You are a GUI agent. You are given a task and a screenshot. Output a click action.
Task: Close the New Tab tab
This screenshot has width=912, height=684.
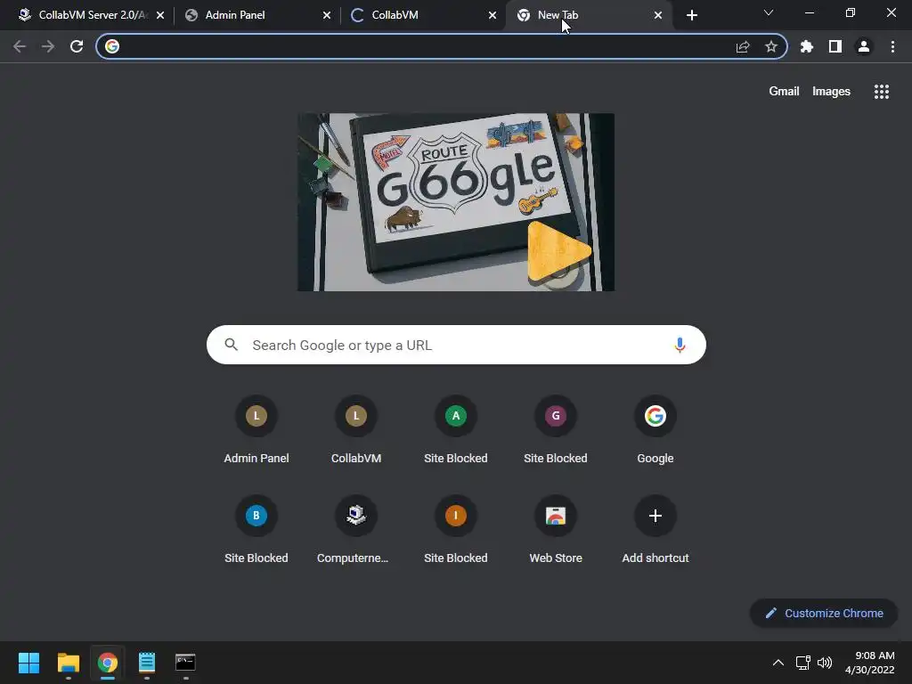(x=658, y=15)
